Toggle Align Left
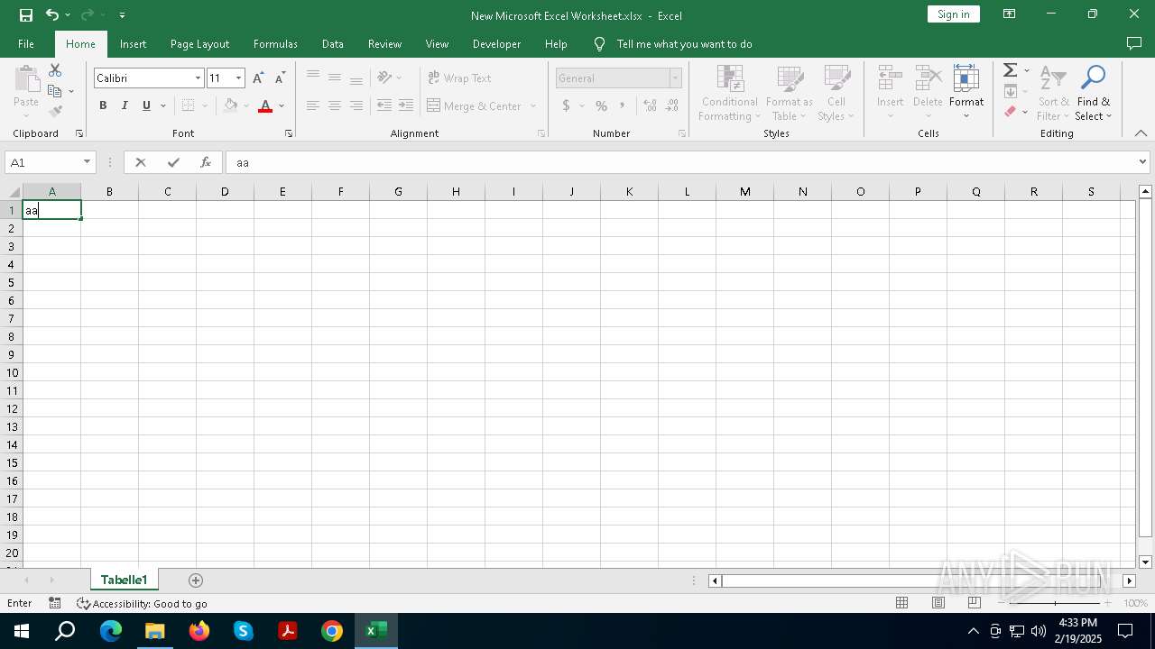The height and width of the screenshot is (649, 1155). coord(313,105)
